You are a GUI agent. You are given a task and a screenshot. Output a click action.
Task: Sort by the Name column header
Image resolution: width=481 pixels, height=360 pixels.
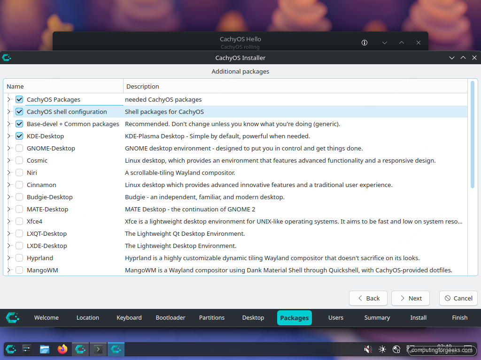pos(63,86)
